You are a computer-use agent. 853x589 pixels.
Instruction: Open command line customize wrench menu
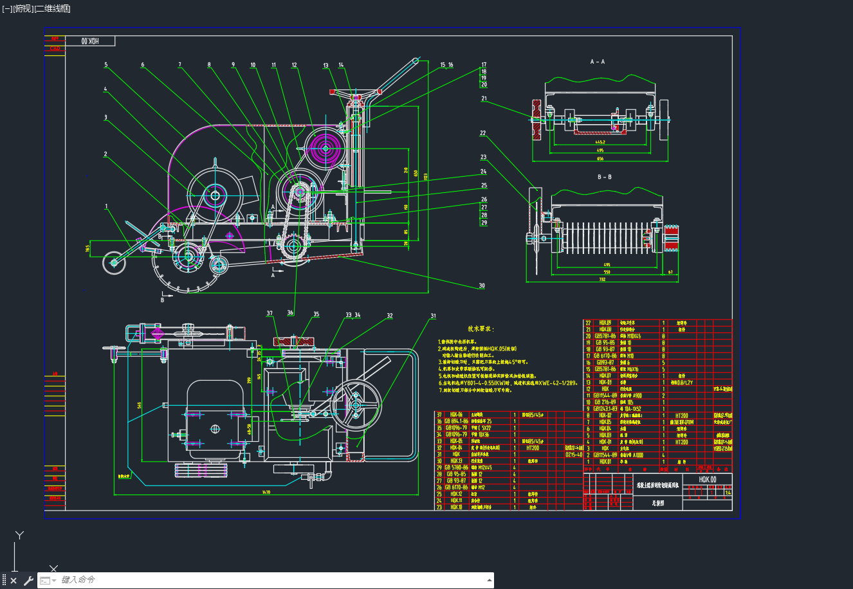coord(28,581)
